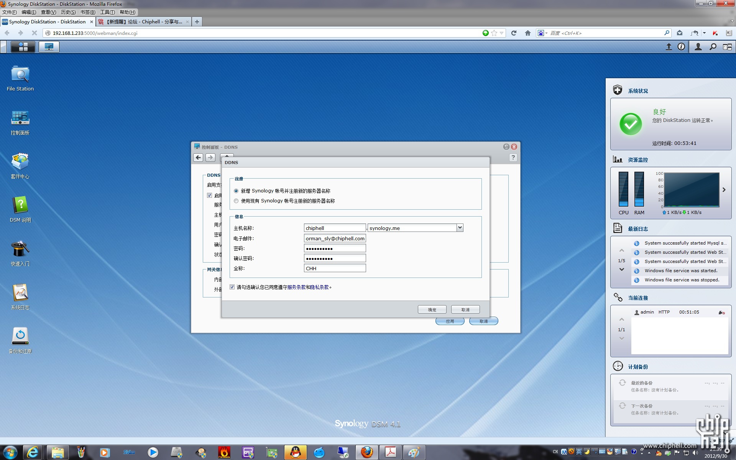Click Firefox reload button
Image resolution: width=736 pixels, height=460 pixels.
(x=514, y=33)
